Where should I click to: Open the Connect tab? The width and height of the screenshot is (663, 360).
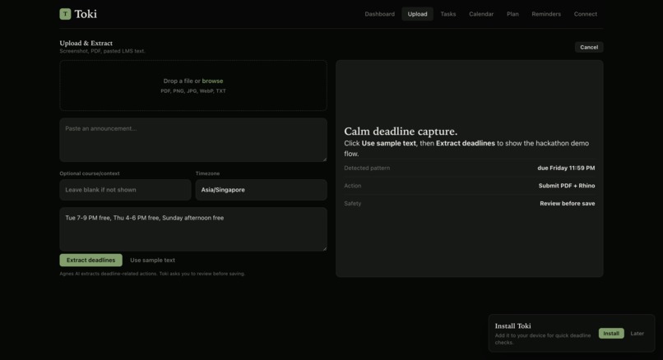pos(585,14)
